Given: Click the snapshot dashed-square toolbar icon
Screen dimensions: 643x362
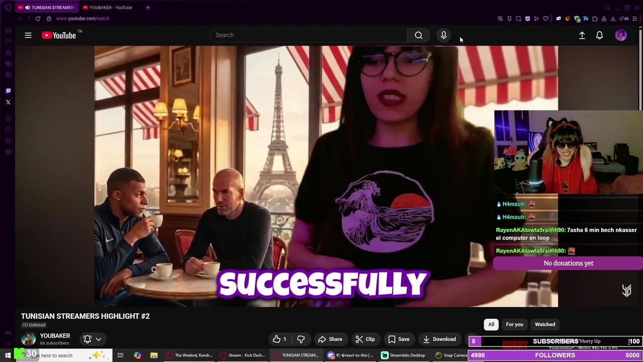Looking at the screenshot, I should pos(518,19).
